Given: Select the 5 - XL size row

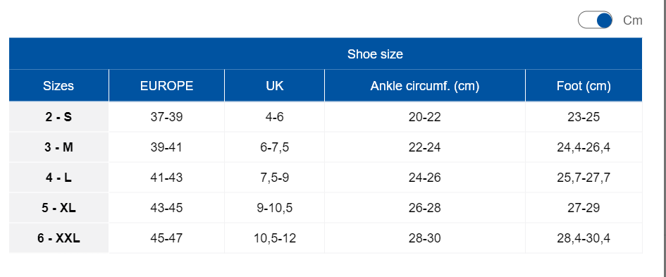Looking at the screenshot, I should pos(326,208).
